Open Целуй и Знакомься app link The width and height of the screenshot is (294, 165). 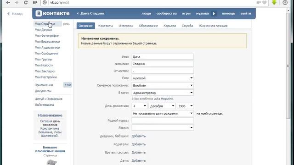coord(48,99)
